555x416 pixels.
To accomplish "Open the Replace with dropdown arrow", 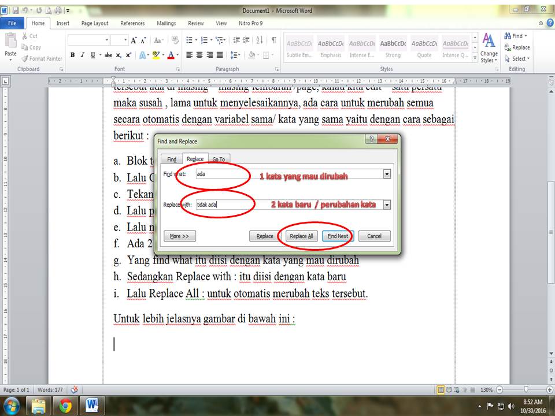I will (x=386, y=205).
